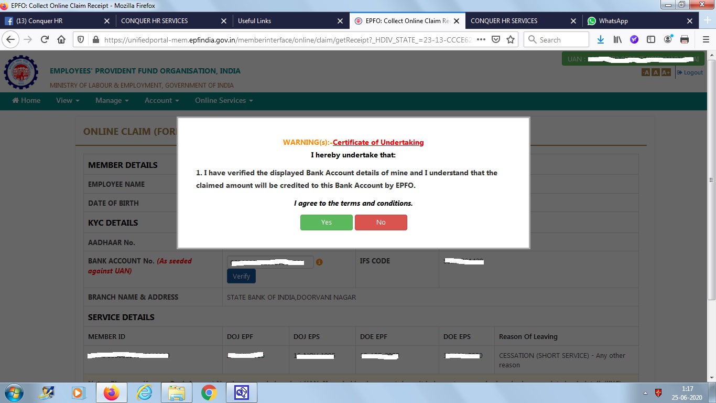Open the Downloads arrow panel
The image size is (716, 403).
click(601, 39)
